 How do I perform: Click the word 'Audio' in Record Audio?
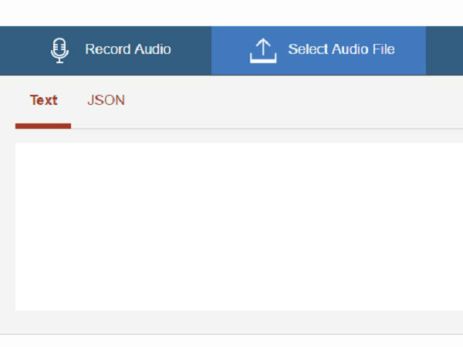point(152,49)
